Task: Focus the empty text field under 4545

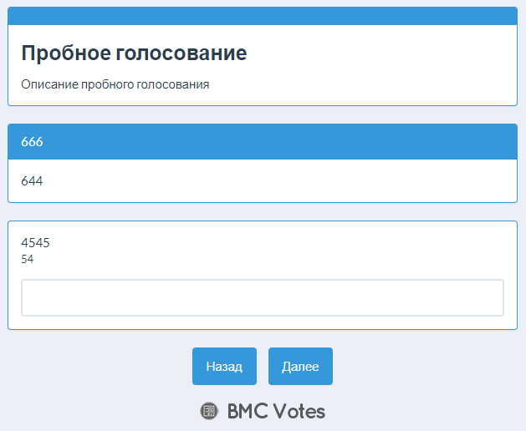Action: point(263,297)
